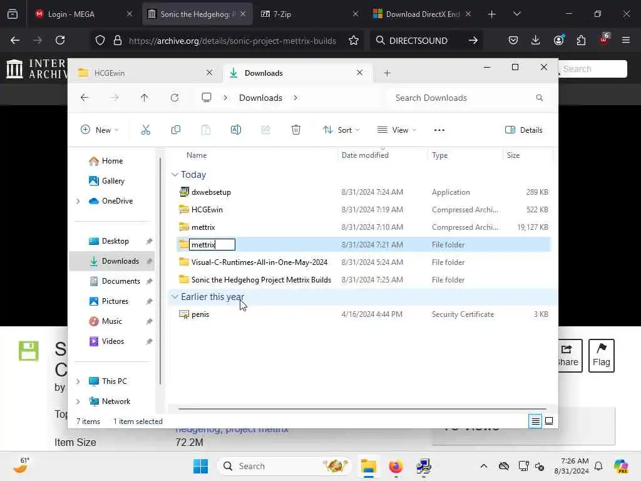Open the New dropdown menu
This screenshot has width=641, height=481.
[100, 130]
